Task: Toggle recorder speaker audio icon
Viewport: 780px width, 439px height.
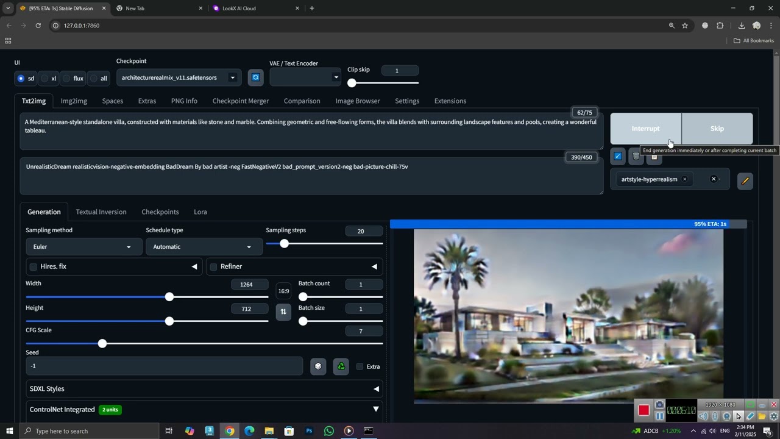Action: pos(704,416)
